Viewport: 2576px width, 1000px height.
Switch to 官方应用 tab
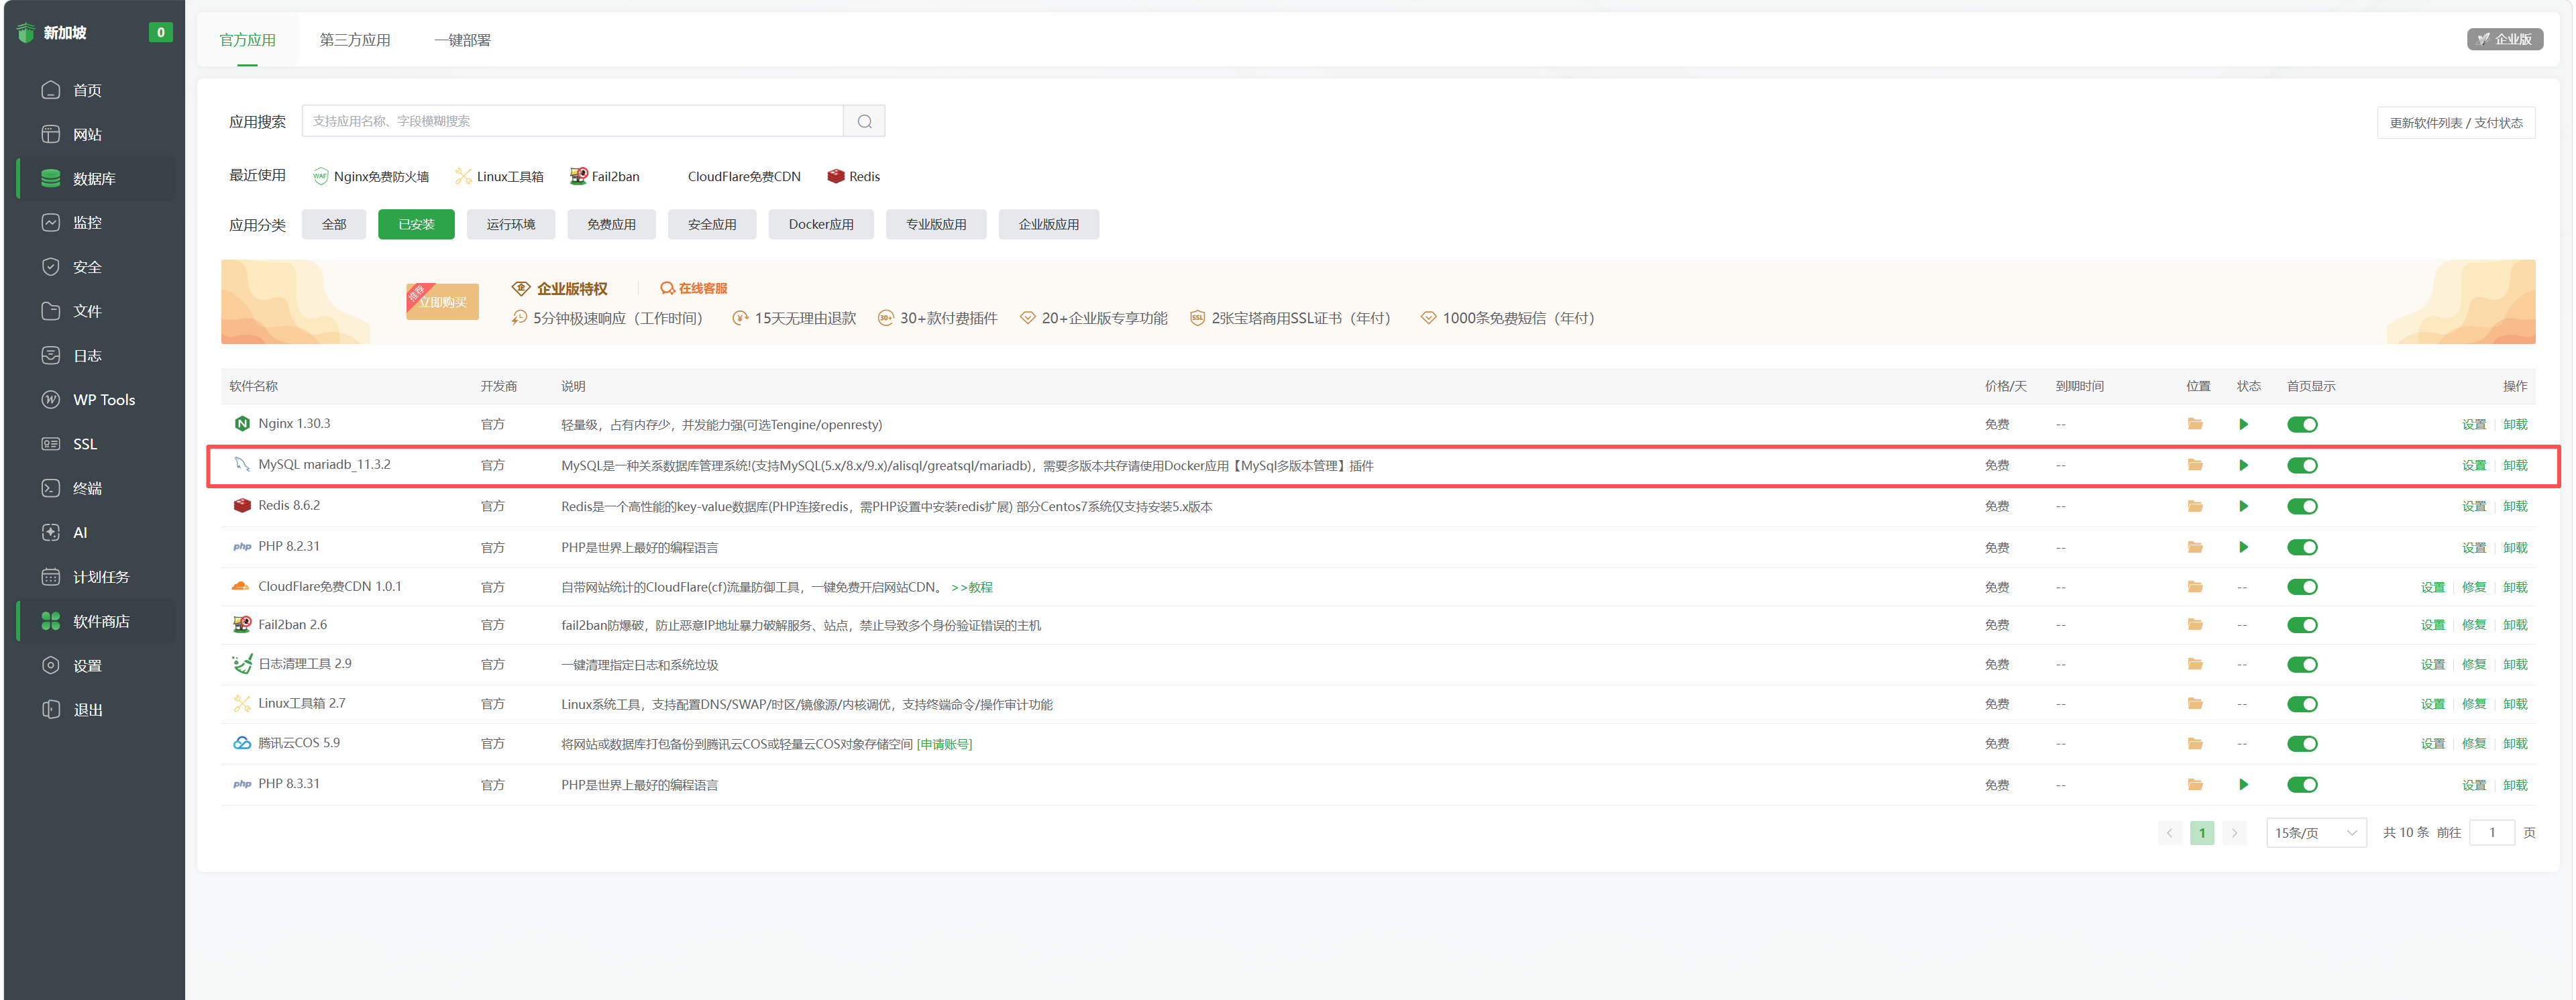(x=247, y=40)
